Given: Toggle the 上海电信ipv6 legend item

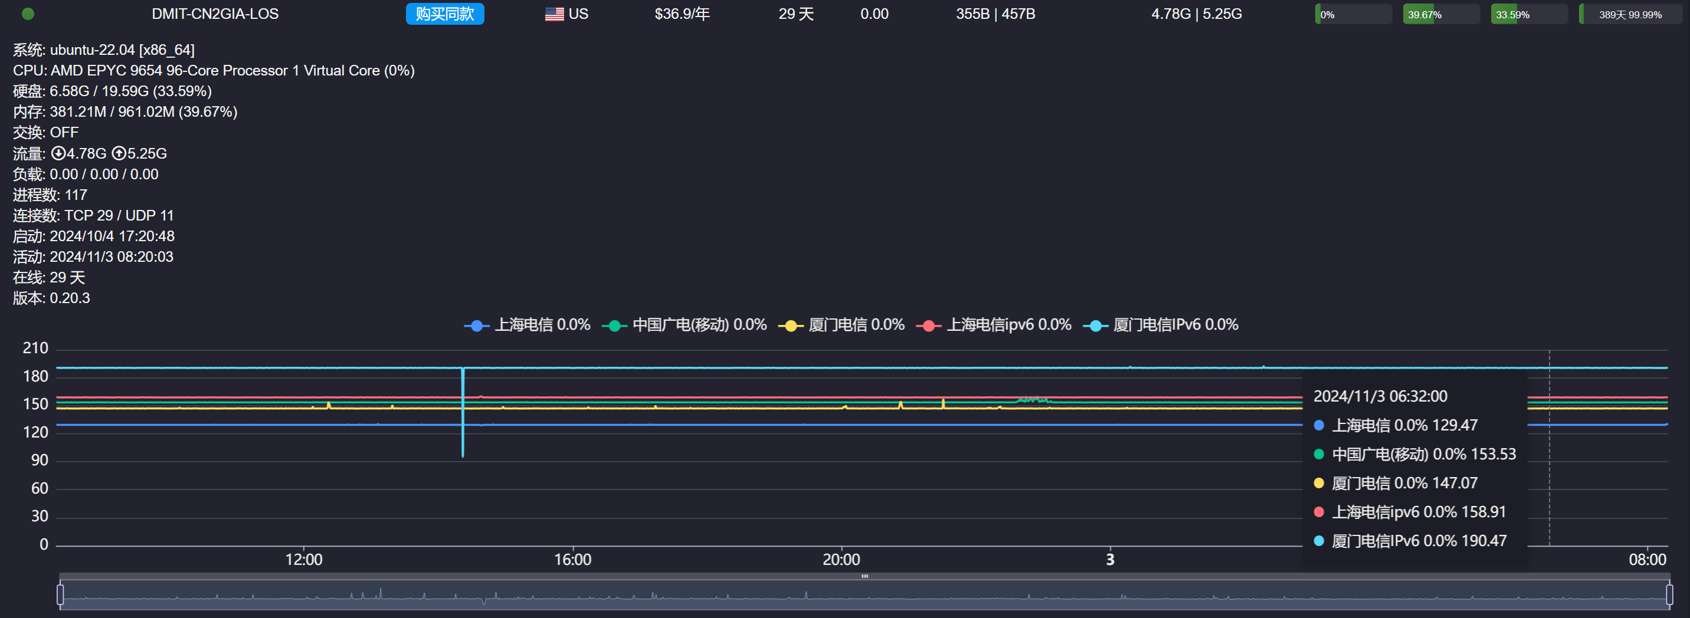Looking at the screenshot, I should tap(994, 325).
